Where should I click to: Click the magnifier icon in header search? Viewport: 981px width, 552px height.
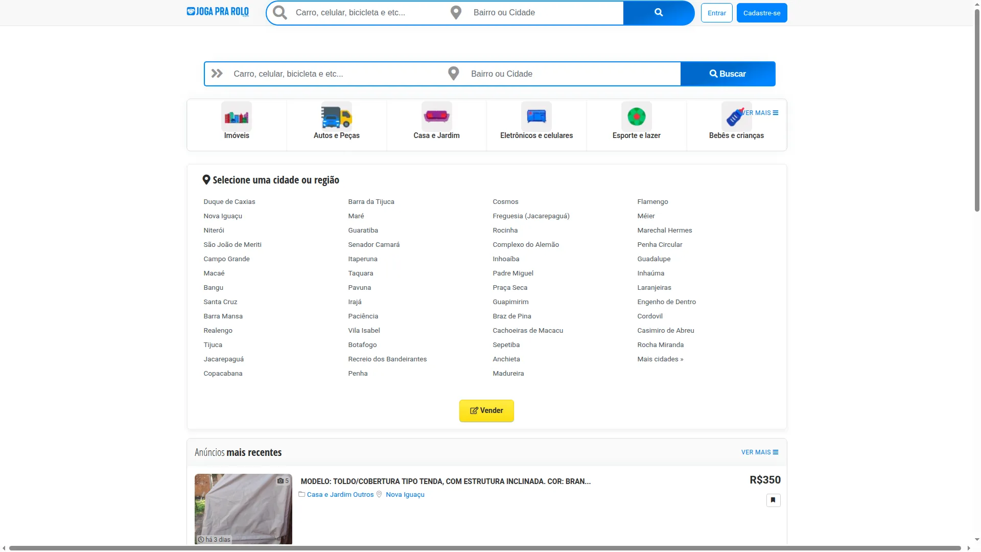280,13
